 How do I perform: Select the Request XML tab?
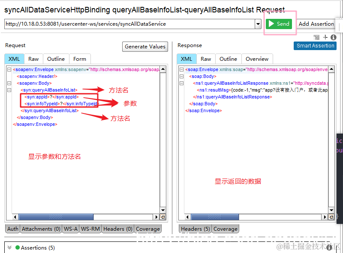point(14,59)
